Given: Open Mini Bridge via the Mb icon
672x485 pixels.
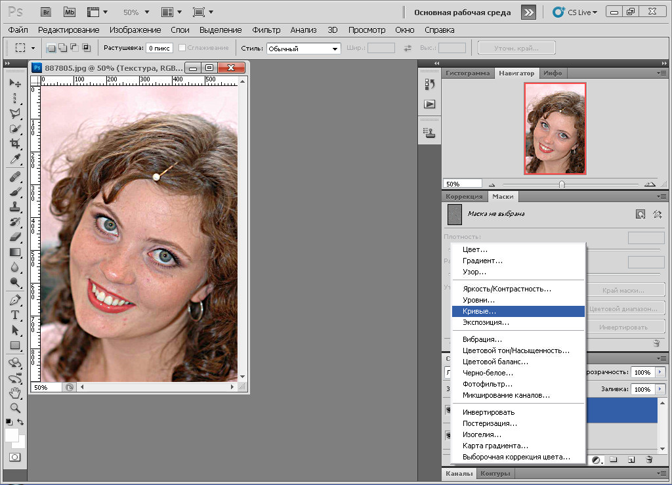Looking at the screenshot, I should pyautogui.click(x=69, y=12).
